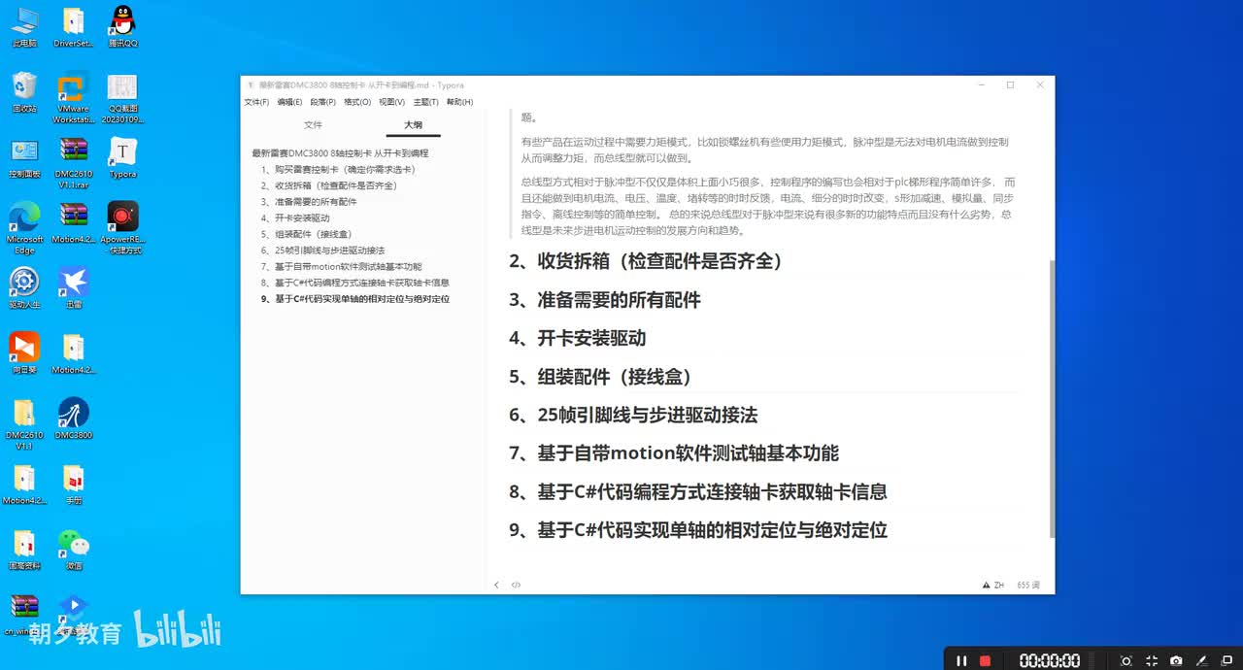
Task: Click document heading 8、基于C#代码编程方式连接轴卡获取轴卡信息
Action: [698, 492]
